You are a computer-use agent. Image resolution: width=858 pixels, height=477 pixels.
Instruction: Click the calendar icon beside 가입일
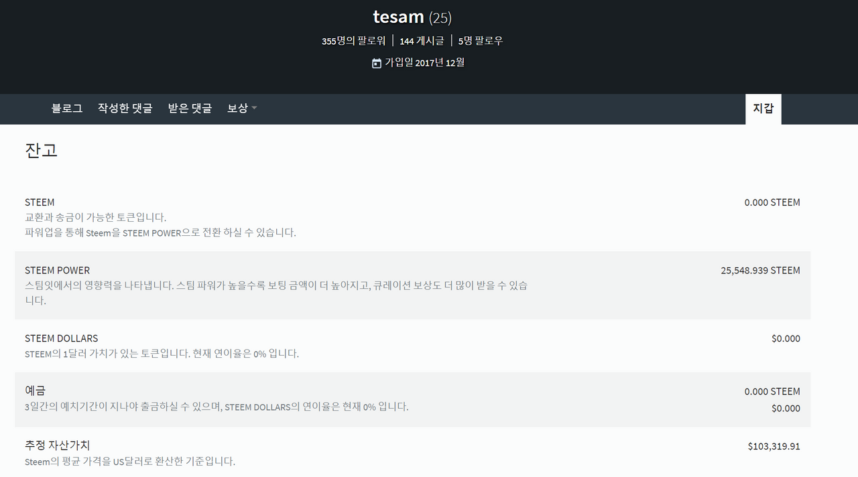(x=377, y=63)
